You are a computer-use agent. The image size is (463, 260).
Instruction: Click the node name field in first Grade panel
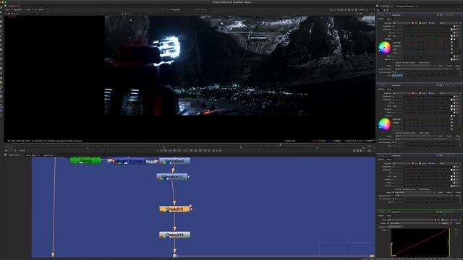(x=413, y=15)
